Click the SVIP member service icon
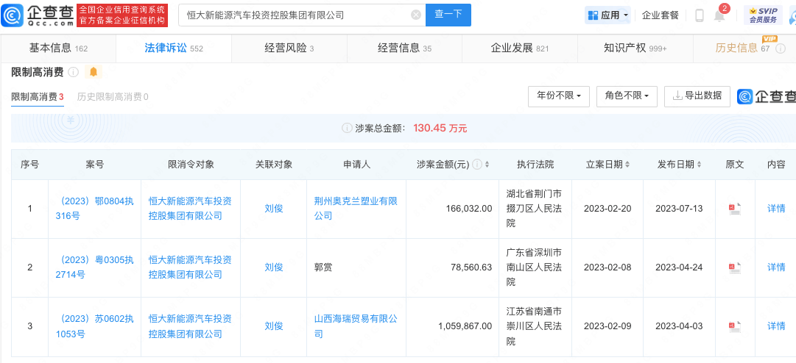The height and width of the screenshot is (363, 796). coord(763,15)
